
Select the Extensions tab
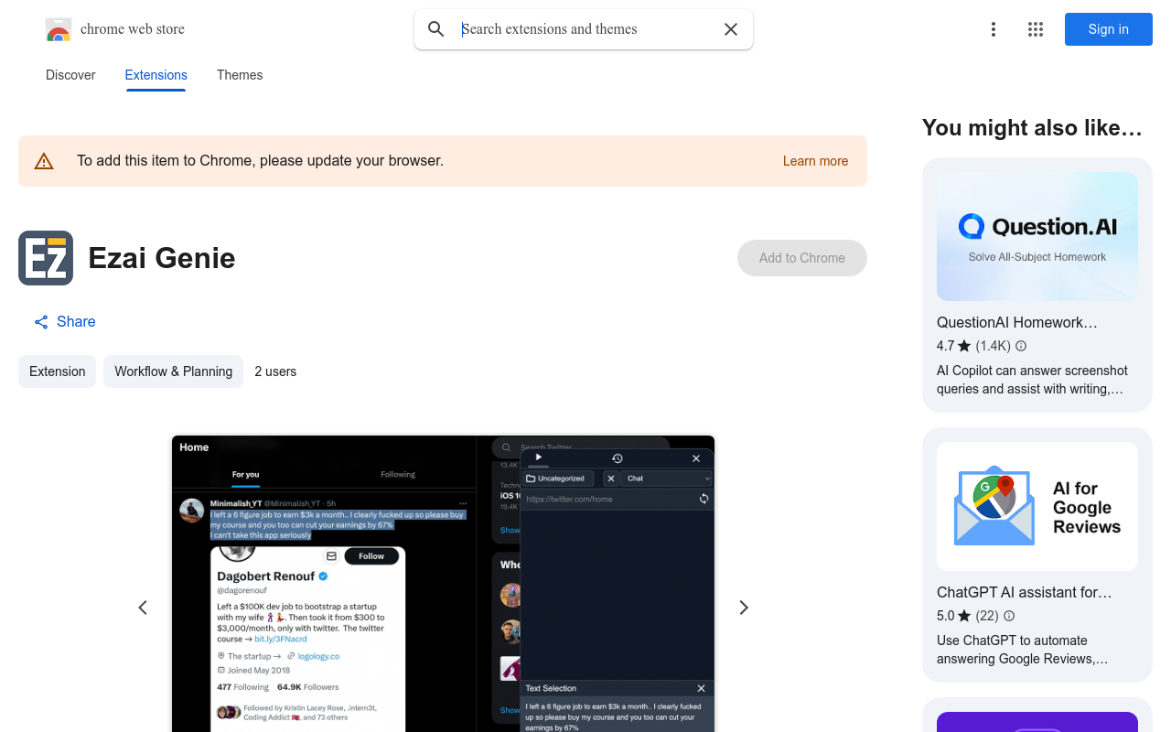tap(156, 75)
